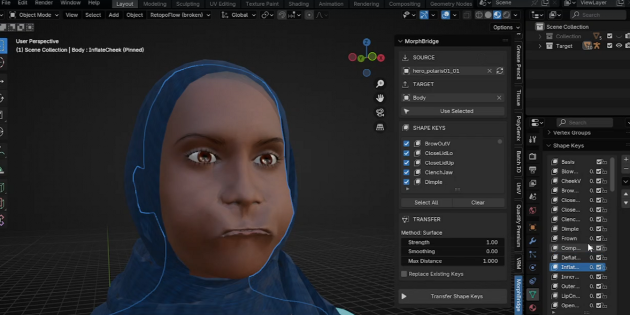This screenshot has width=630, height=315.
Task: Click the zoom magnifier viewport icon
Action: coord(380,84)
